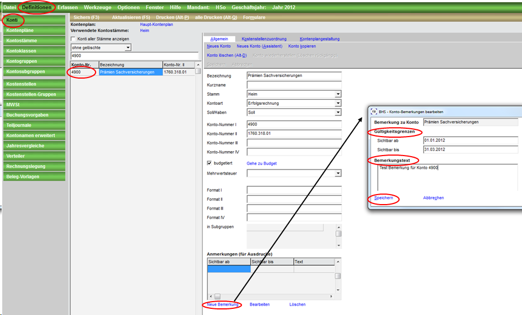Viewport: 522px width, 315px height.
Task: Click alle Drucken (Alt-Q)
Action: (x=216, y=17)
